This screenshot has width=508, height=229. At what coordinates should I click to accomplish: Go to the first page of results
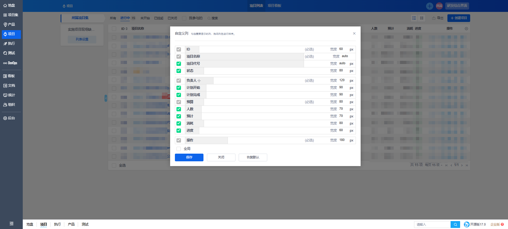pyautogui.click(x=446, y=165)
